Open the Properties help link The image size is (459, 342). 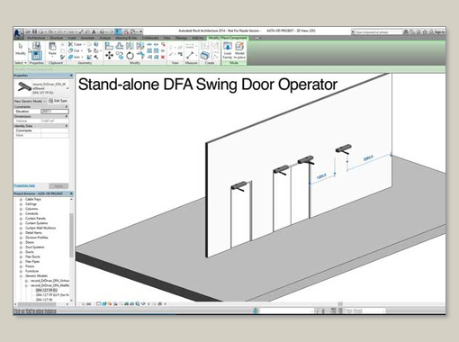[24, 185]
